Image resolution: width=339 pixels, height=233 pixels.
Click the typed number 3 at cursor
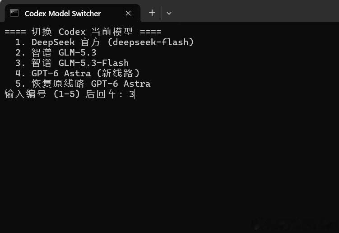(x=131, y=94)
